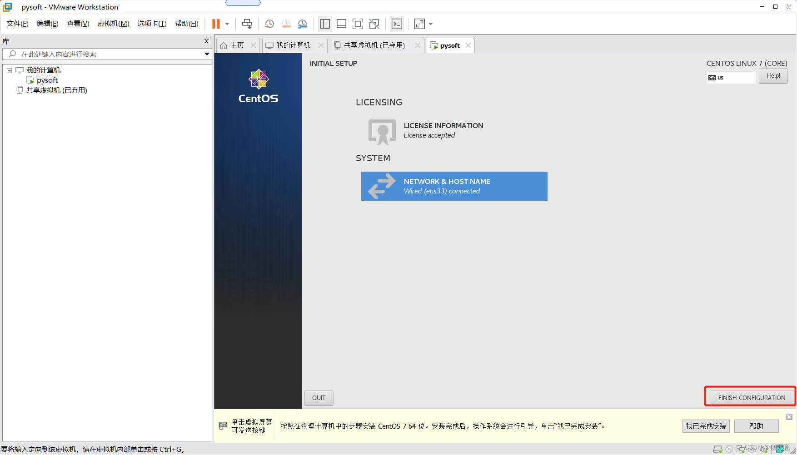Click the 帮助 button in hint bar
The height and width of the screenshot is (455, 797).
(x=757, y=426)
